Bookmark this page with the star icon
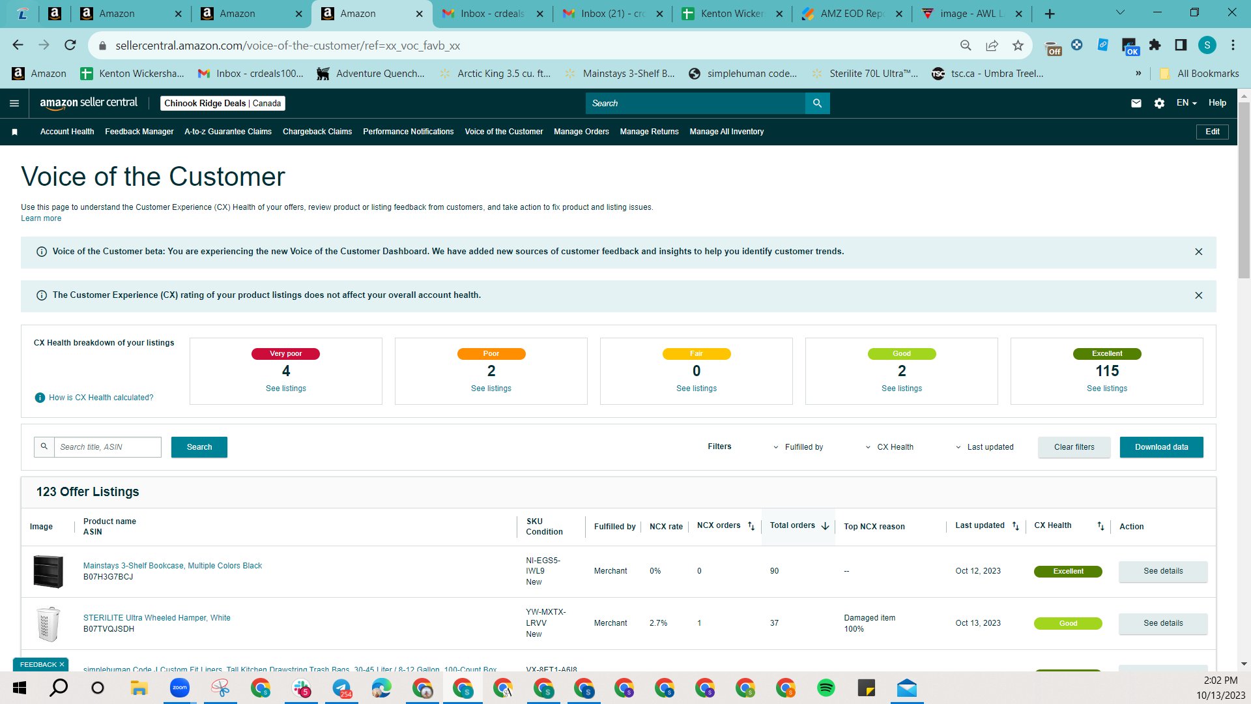The width and height of the screenshot is (1251, 704). (x=1018, y=45)
